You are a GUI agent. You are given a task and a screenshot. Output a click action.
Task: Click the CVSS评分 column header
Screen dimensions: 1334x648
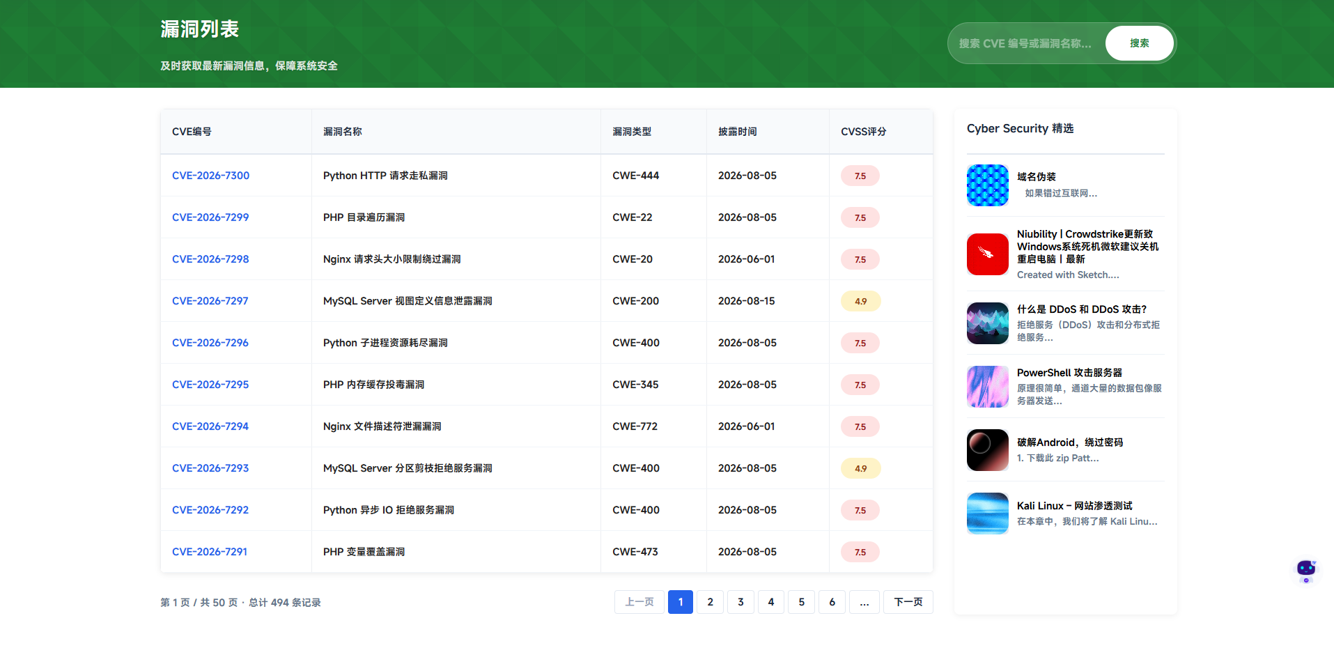(x=864, y=132)
